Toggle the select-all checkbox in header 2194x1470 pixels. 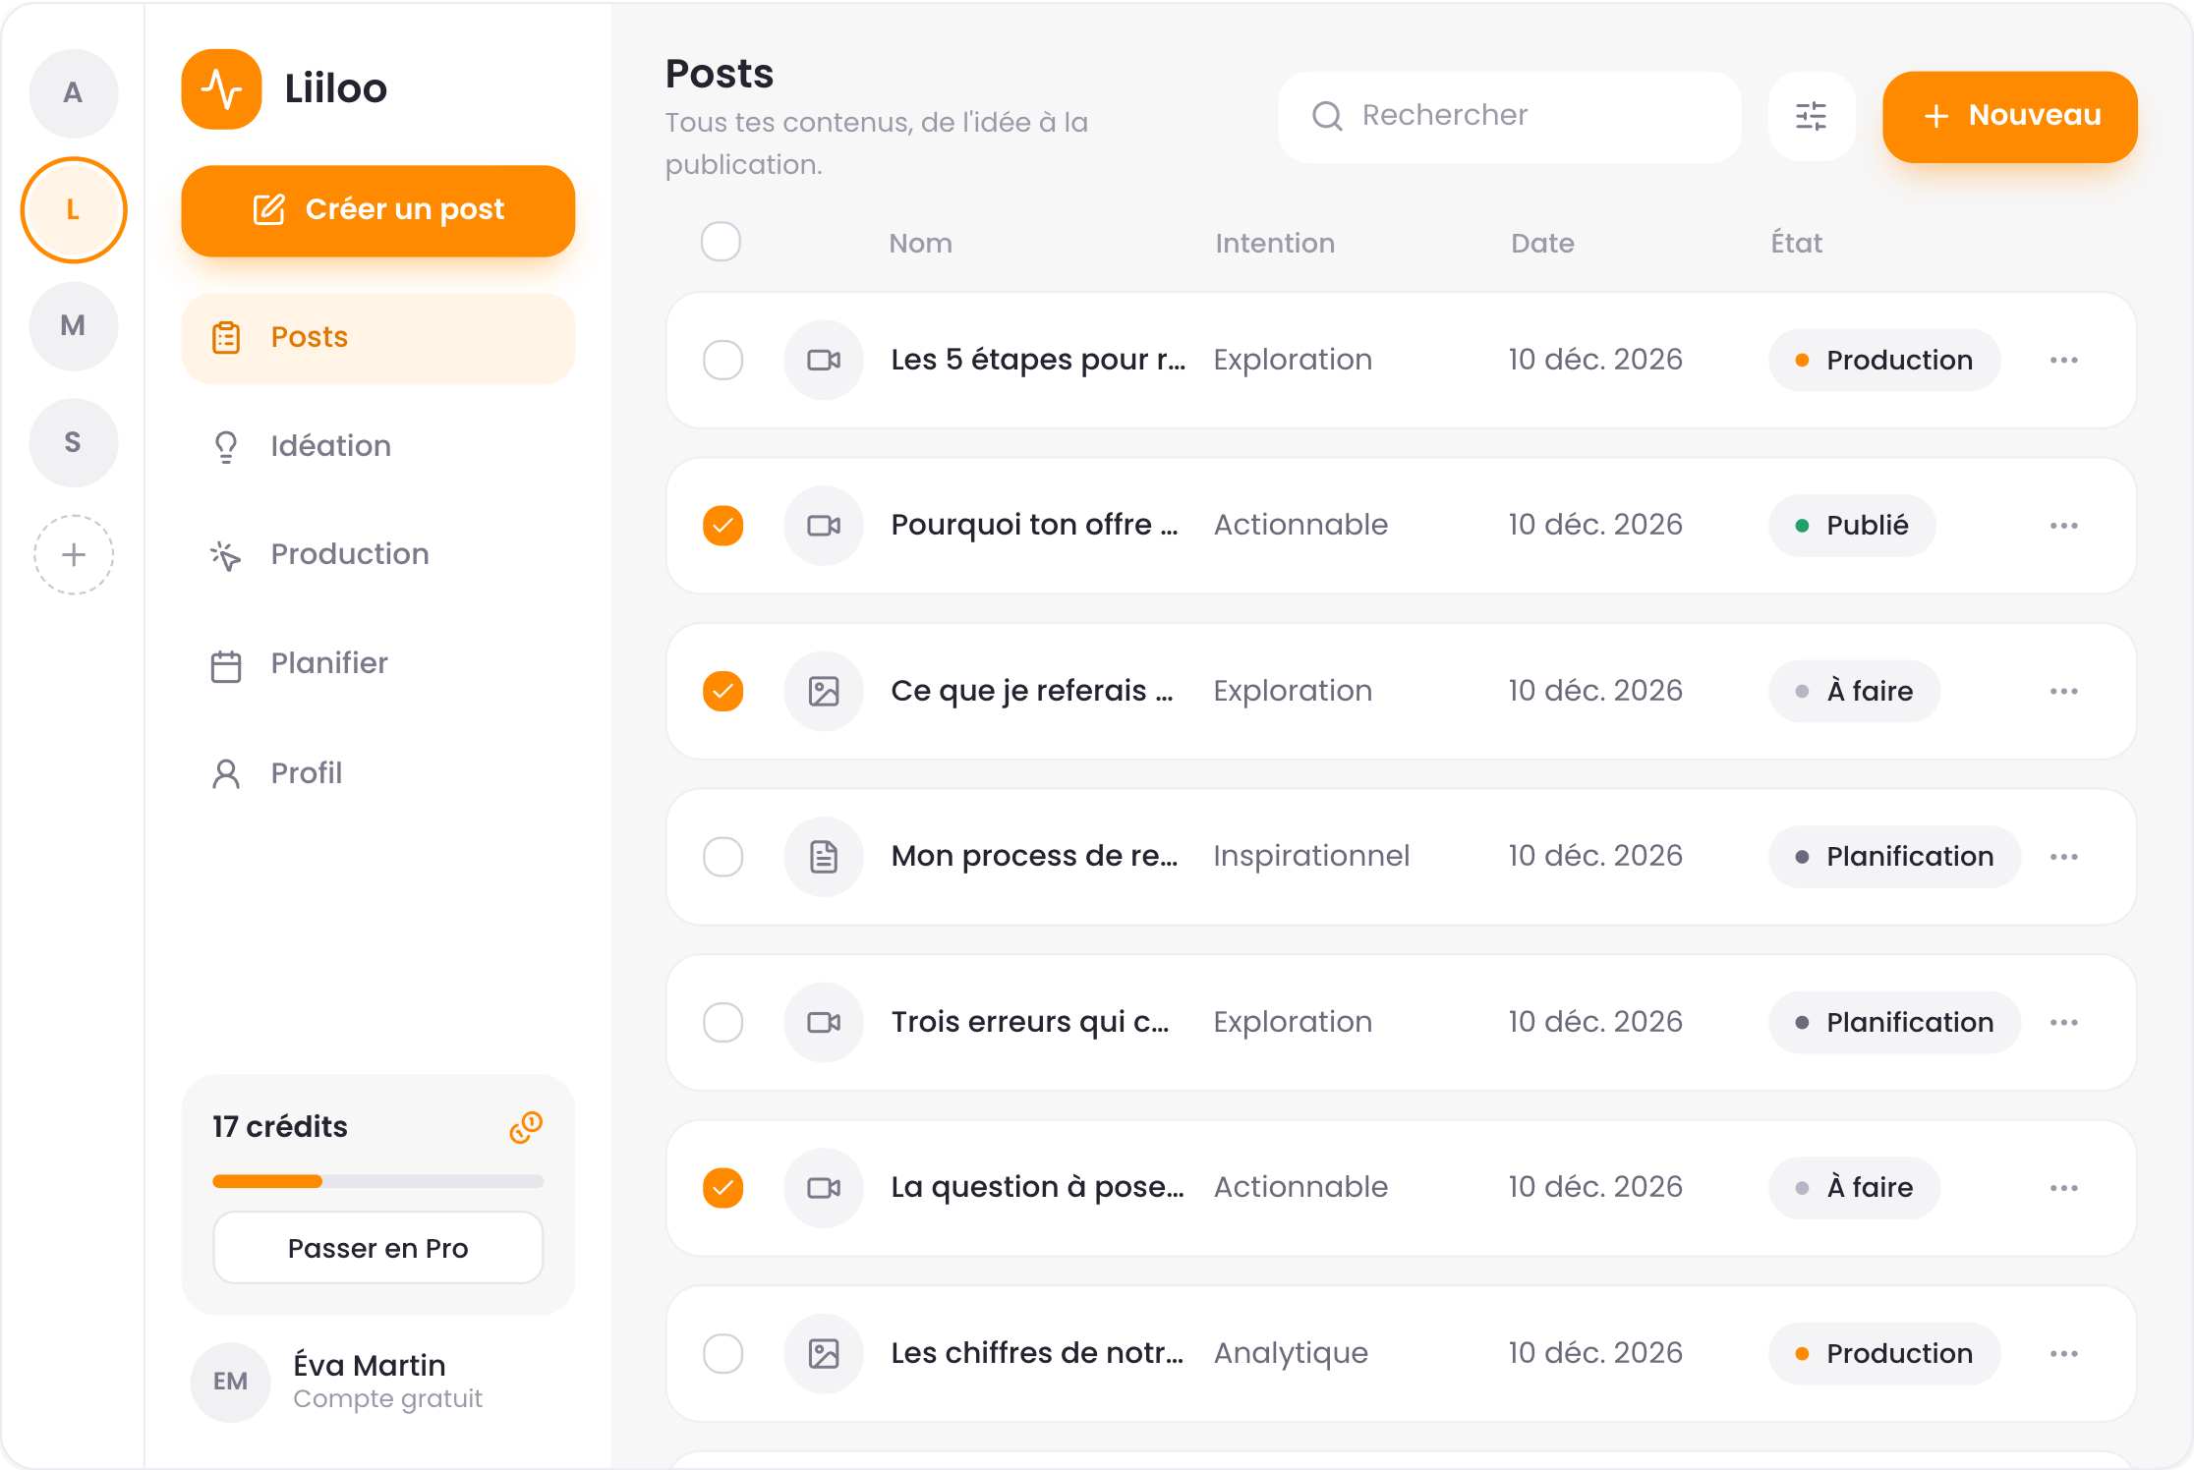click(721, 242)
